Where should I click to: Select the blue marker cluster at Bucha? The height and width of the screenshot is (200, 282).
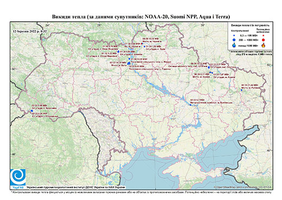pos(129,63)
